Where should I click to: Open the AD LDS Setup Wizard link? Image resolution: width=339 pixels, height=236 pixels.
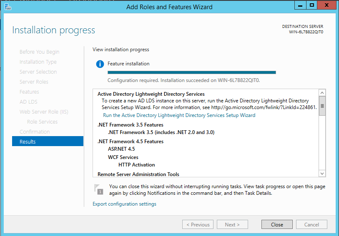tap(179, 115)
